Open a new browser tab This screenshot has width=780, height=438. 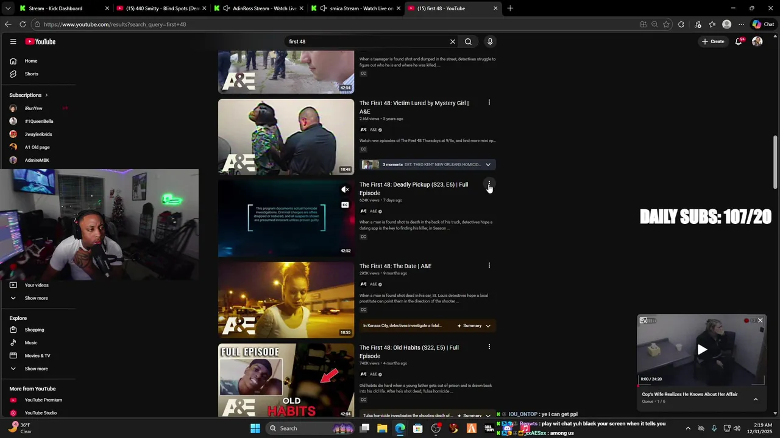click(x=510, y=9)
